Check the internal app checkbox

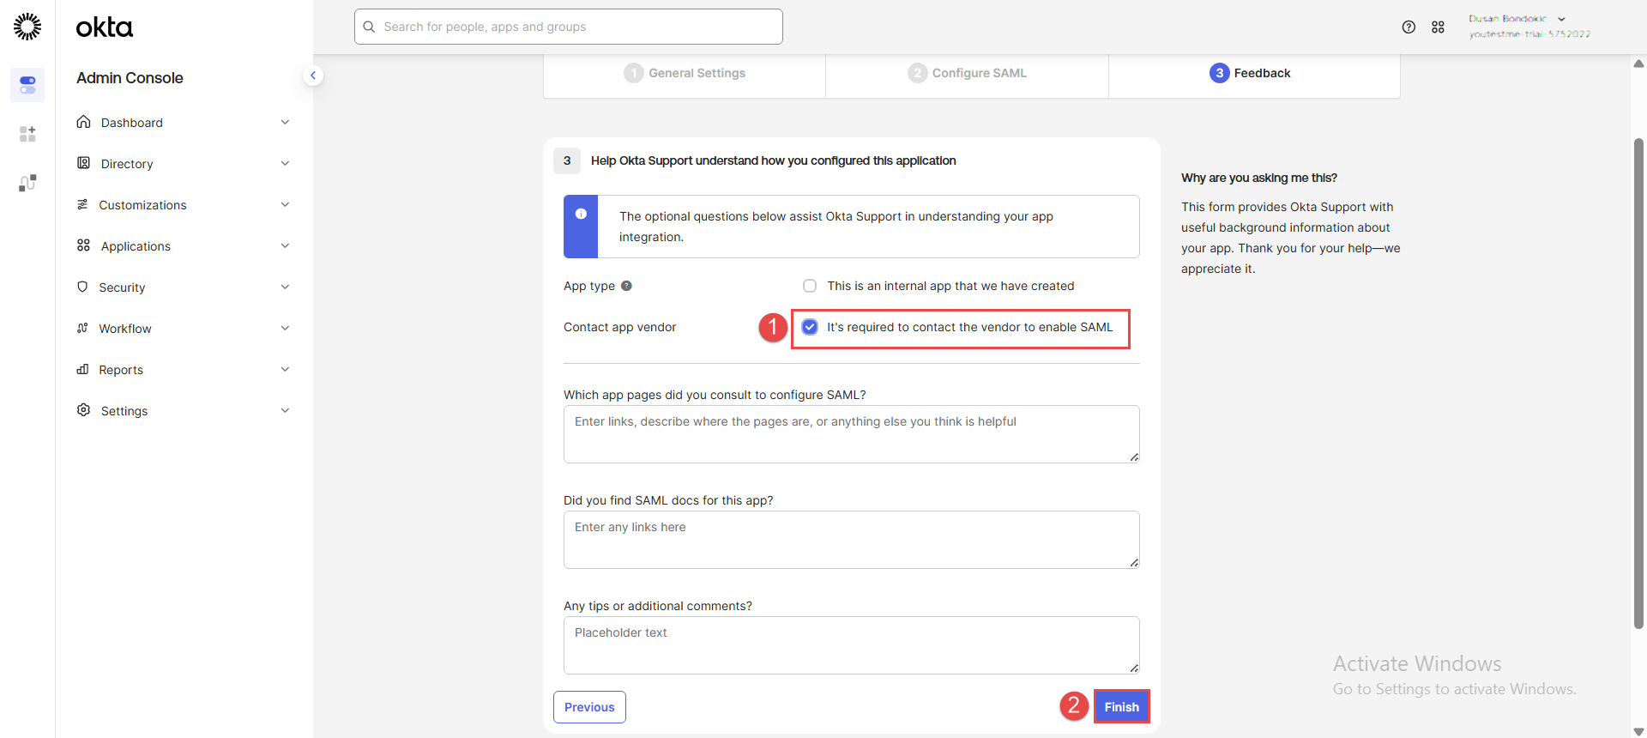pos(810,286)
